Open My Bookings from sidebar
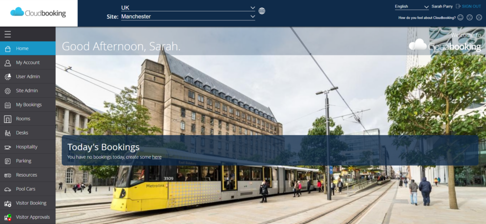 pyautogui.click(x=28, y=105)
